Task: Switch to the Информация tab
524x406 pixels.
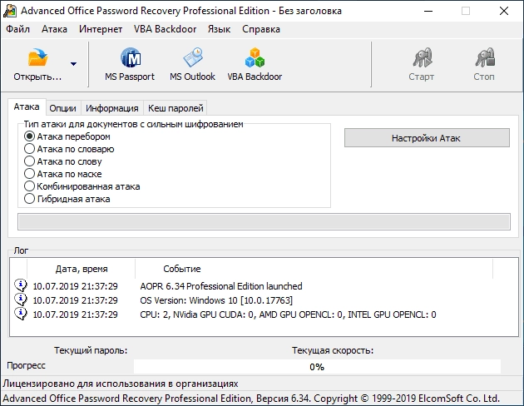Action: point(112,108)
